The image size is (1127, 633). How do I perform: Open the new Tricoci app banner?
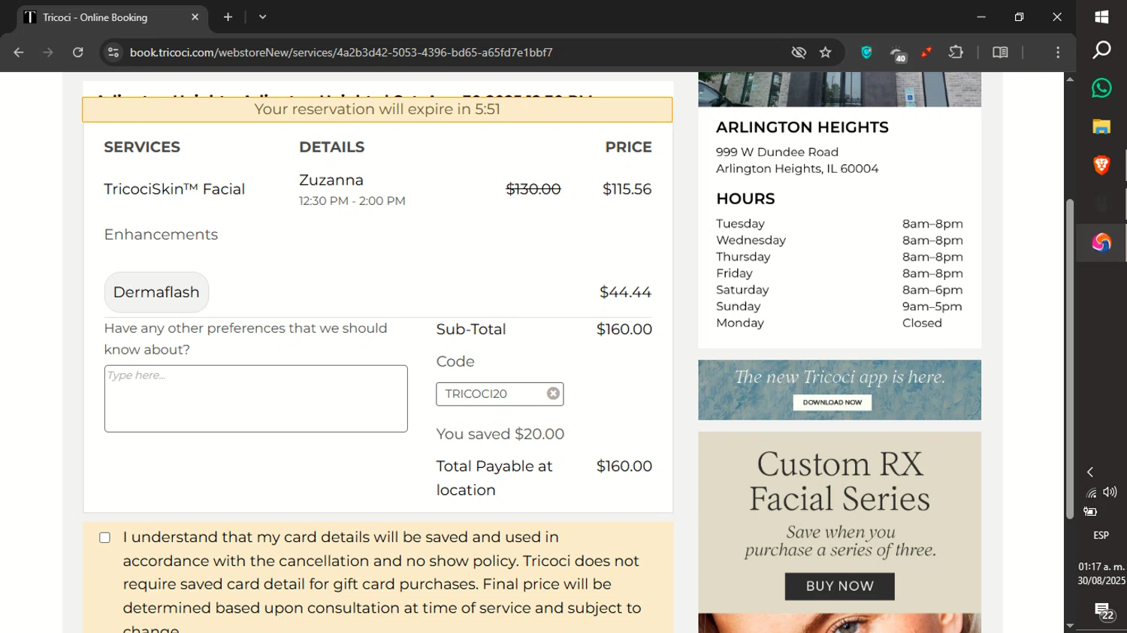click(x=839, y=390)
